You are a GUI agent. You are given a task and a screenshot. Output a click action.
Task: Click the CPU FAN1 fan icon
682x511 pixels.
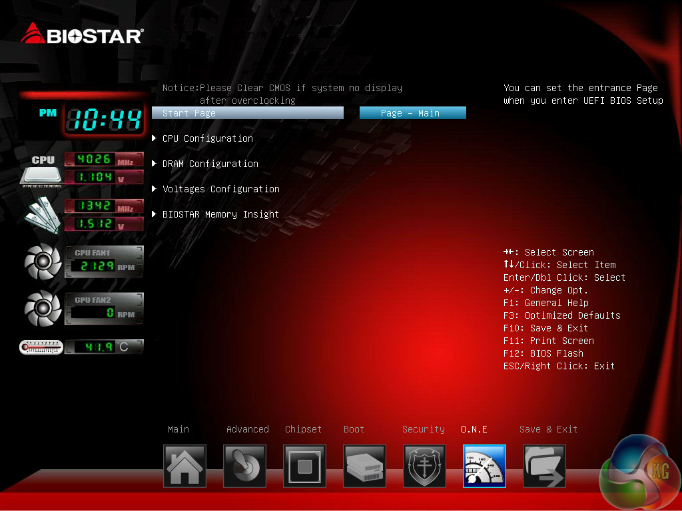point(43,261)
